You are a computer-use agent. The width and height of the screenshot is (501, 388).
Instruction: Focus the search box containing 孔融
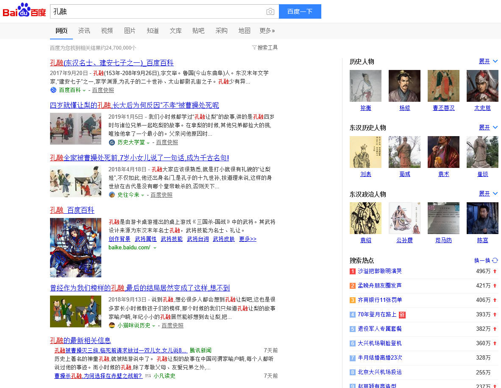click(x=158, y=11)
